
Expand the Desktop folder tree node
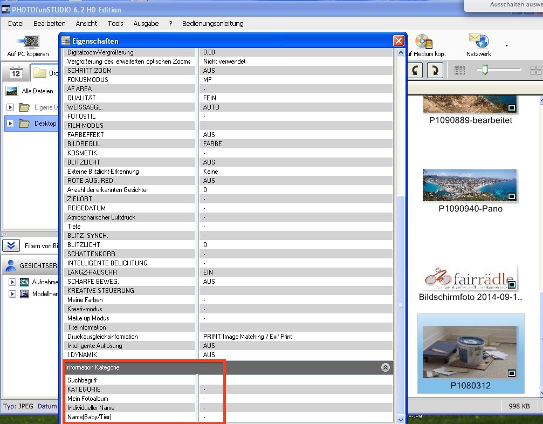click(x=10, y=124)
